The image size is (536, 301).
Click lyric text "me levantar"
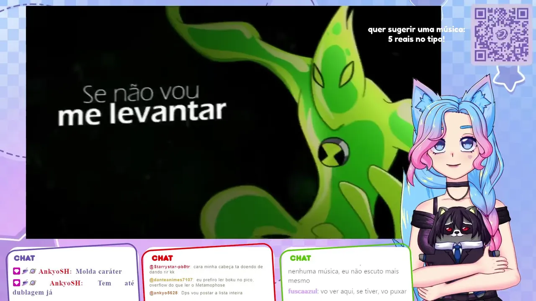pyautogui.click(x=142, y=114)
